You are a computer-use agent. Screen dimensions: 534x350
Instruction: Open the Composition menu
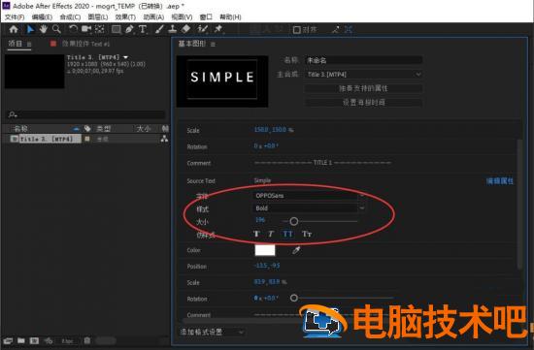click(70, 17)
